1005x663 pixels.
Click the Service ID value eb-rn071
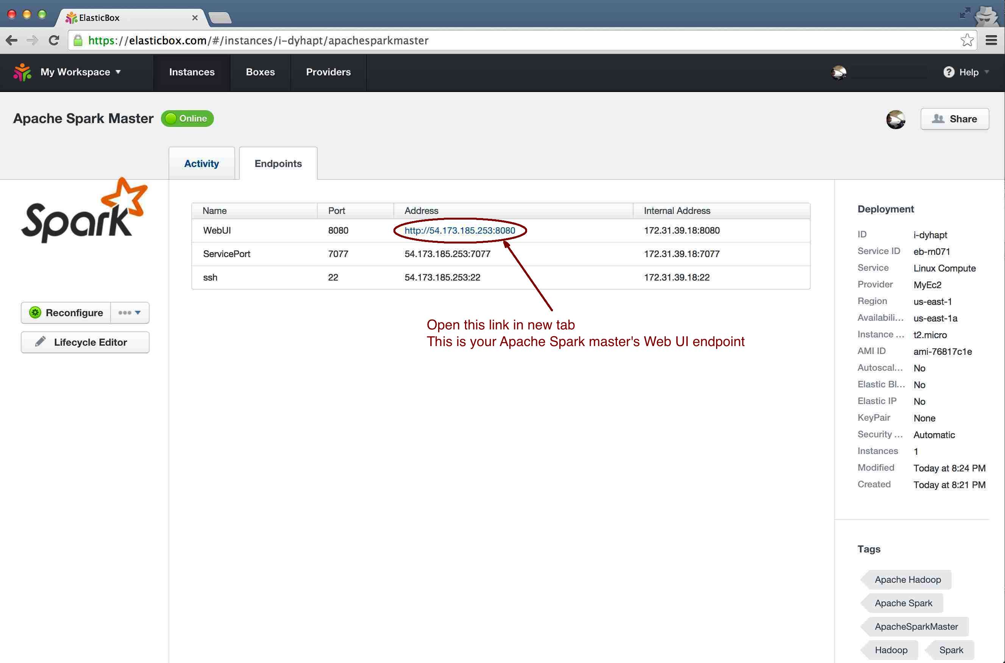coord(932,251)
